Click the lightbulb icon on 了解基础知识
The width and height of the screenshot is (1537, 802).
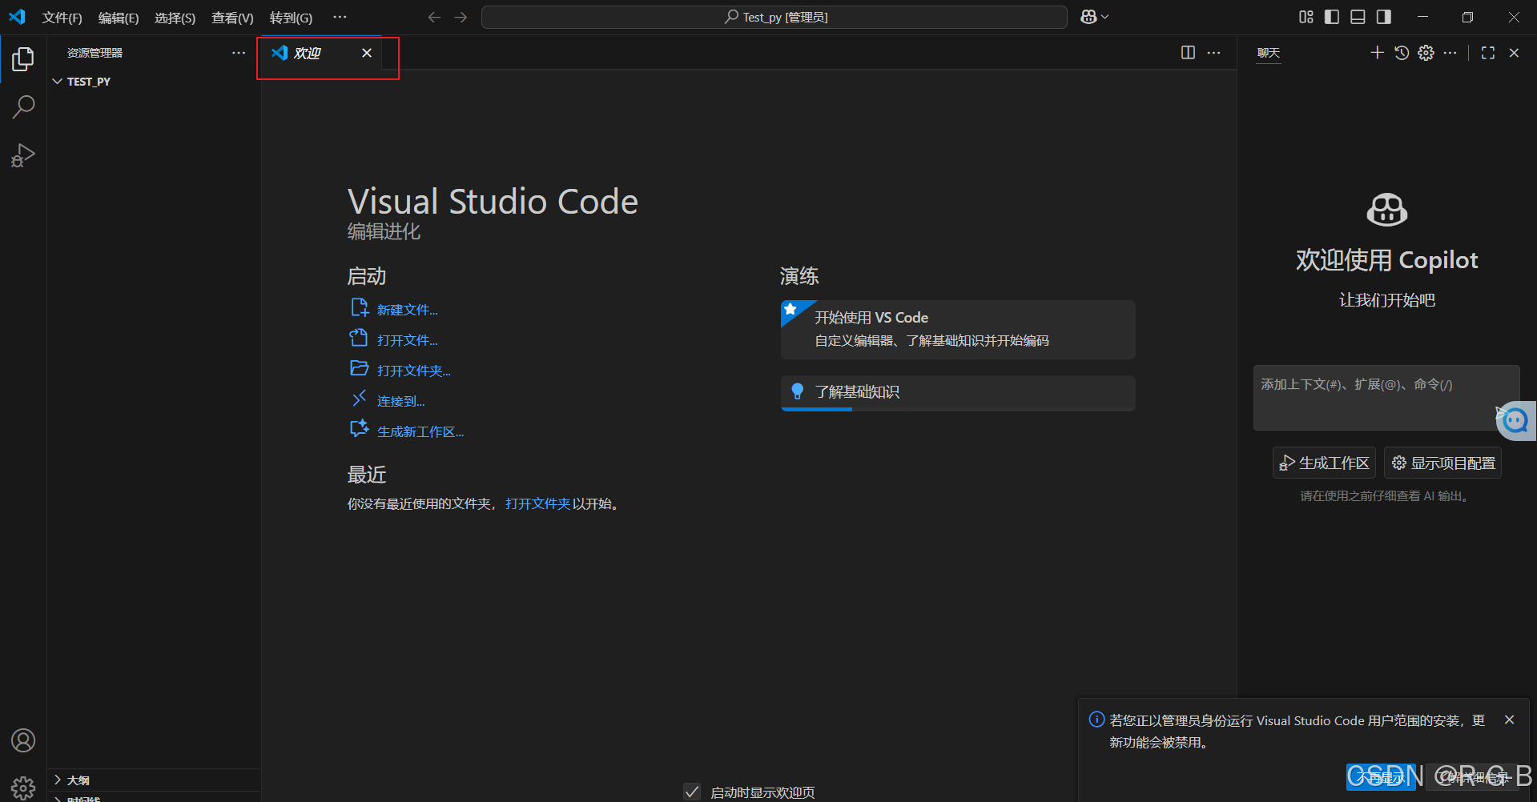(797, 391)
